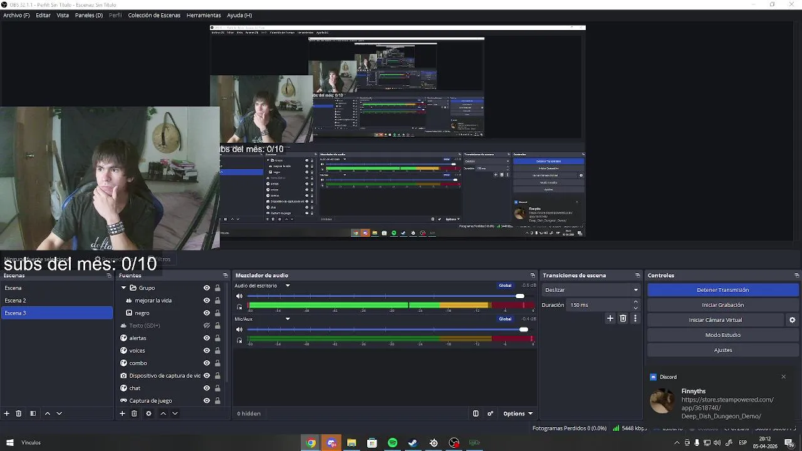The height and width of the screenshot is (451, 802).
Task: Click the 150 ms duration field
Action: tap(598, 305)
